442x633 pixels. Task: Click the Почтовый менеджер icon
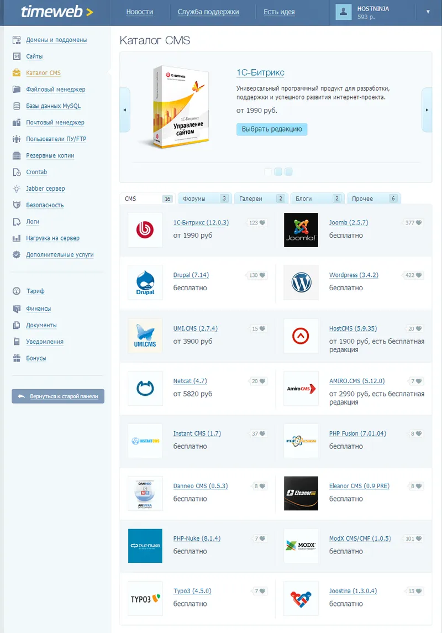[17, 122]
